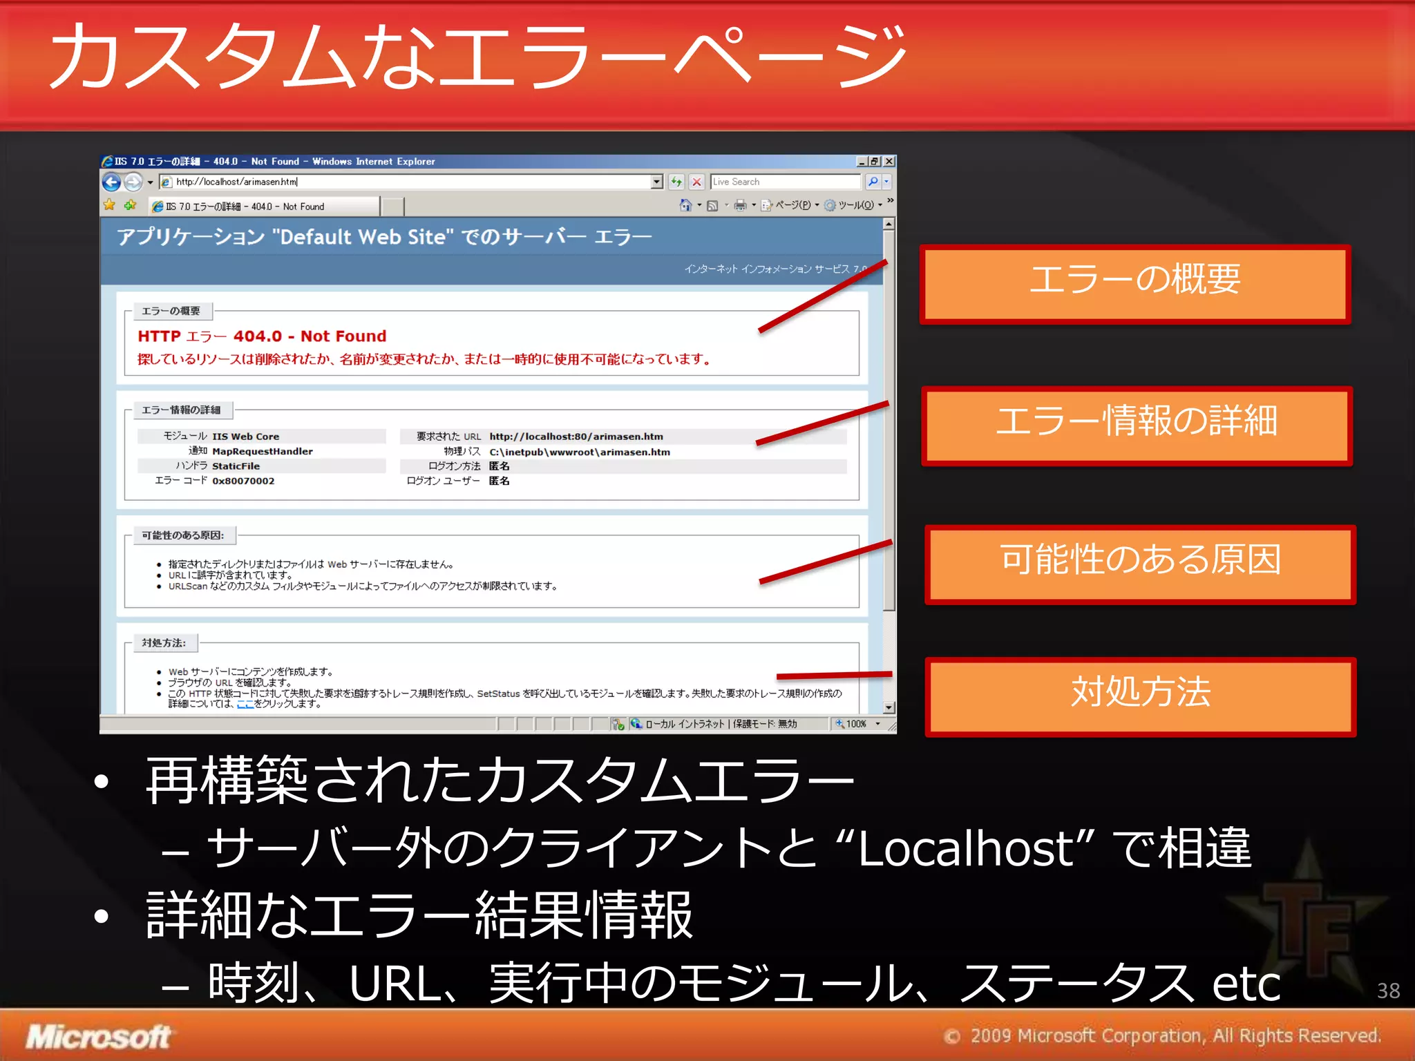The width and height of the screenshot is (1415, 1061).
Task: Click the ここ link in 対処方法
Action: point(245,705)
